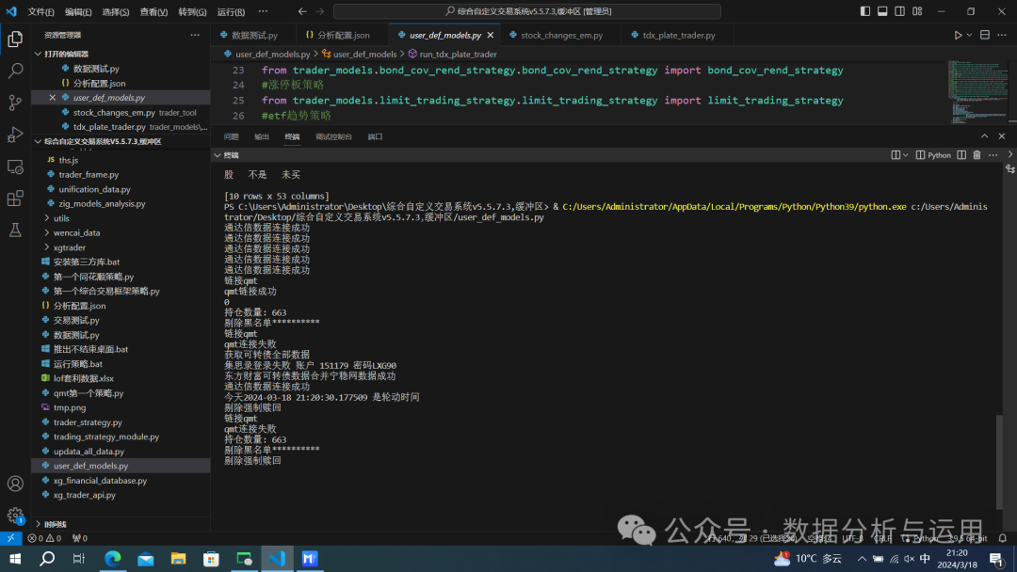
Task: Open the Run and Debug view
Action: click(x=15, y=135)
